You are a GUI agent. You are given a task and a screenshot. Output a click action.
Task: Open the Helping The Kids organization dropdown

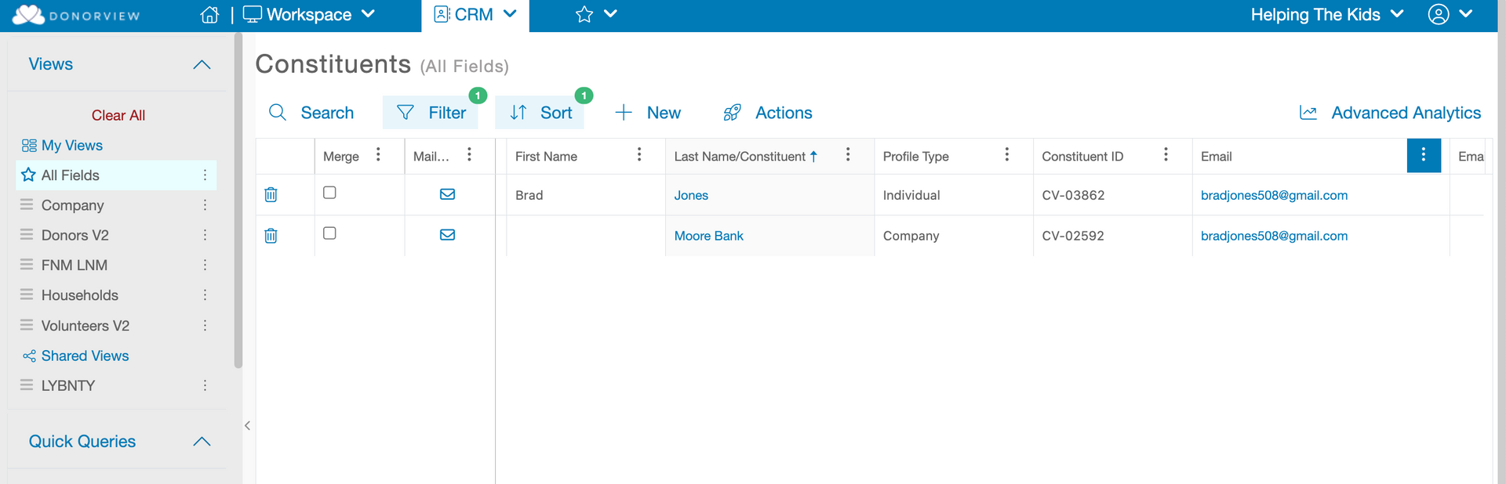pos(1326,15)
